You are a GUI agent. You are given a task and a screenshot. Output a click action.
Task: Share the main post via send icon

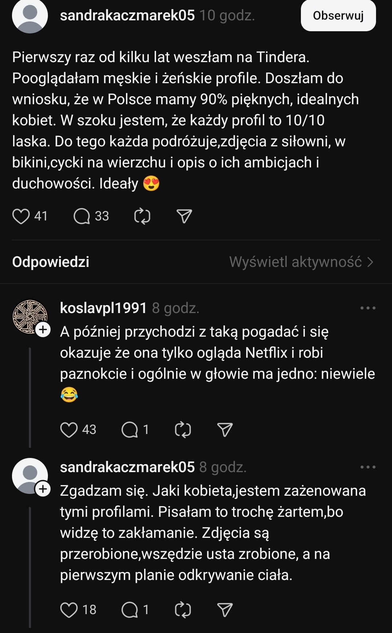184,216
